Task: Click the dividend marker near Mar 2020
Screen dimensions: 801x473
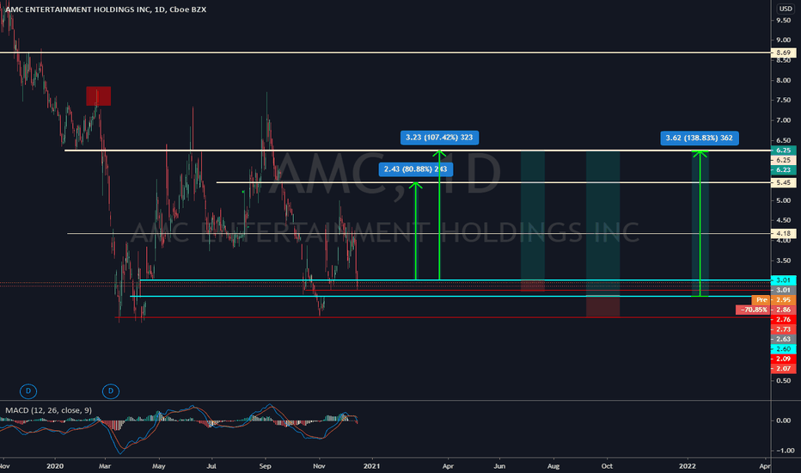Action: point(110,391)
